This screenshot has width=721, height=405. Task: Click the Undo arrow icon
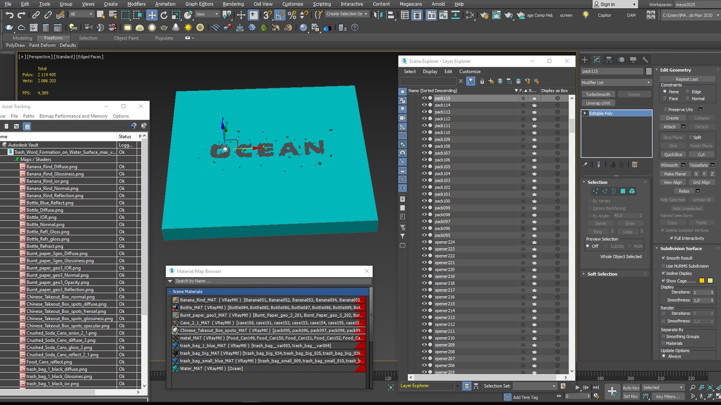click(x=9, y=15)
